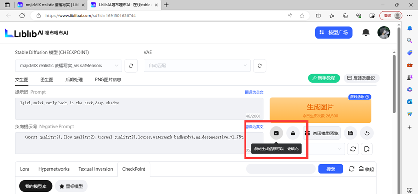Click the floppy disk save icon
The width and height of the screenshot is (418, 194).
tap(350, 133)
